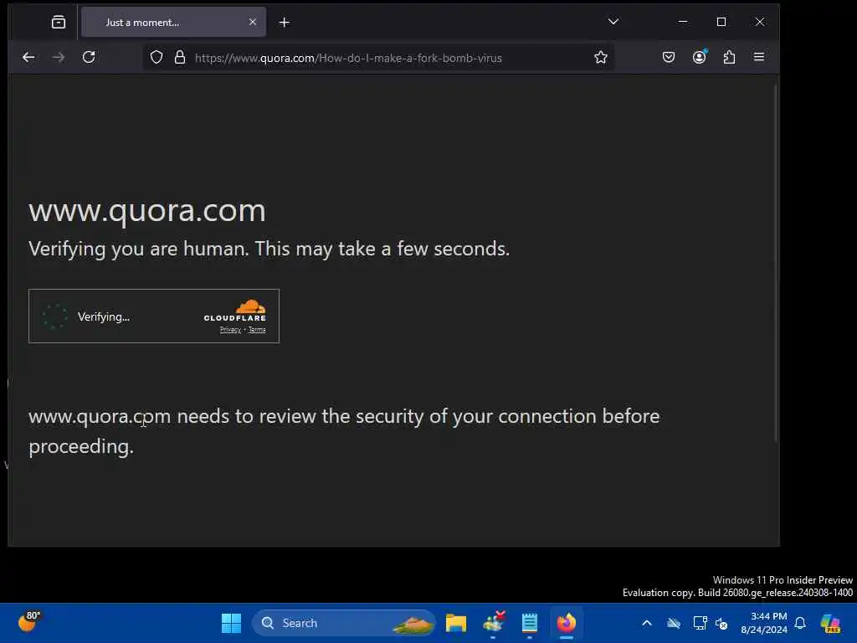Image resolution: width=857 pixels, height=643 pixels.
Task: Click the Cloudflare logo in verification box
Action: [x=235, y=310]
